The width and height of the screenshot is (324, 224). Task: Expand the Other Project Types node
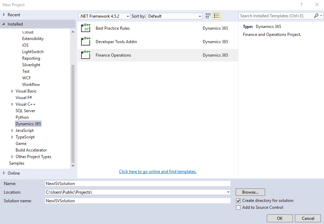[x=12, y=156]
